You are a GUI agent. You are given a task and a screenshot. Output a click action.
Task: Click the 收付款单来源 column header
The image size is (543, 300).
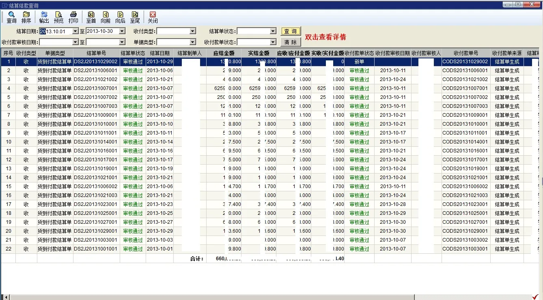pos(507,53)
